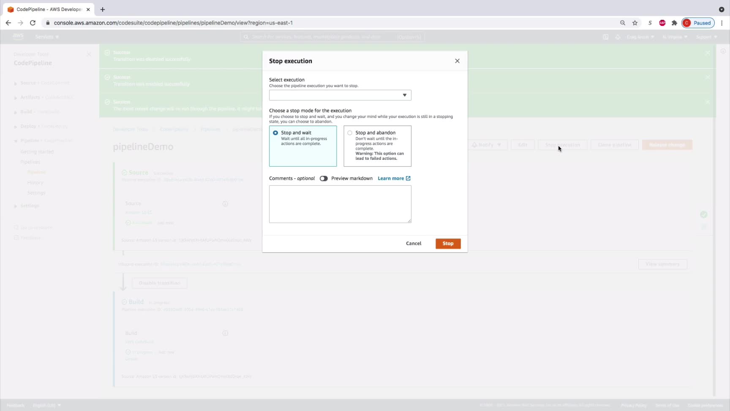This screenshot has width=730, height=411.
Task: Dismiss the 'most recent change' success banner
Action: pos(708,102)
